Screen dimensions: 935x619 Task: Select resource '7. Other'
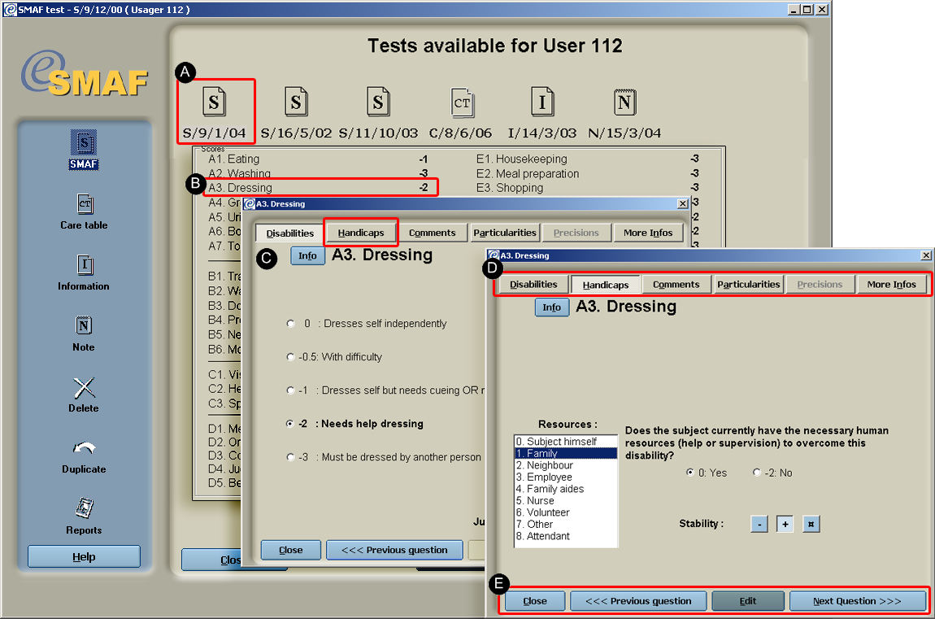(565, 524)
